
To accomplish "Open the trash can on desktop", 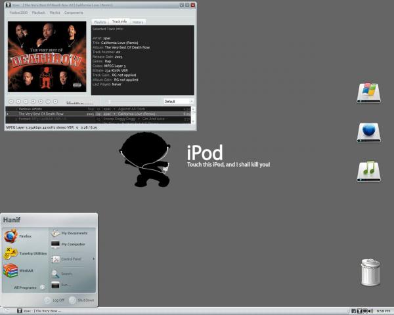I will [370, 272].
